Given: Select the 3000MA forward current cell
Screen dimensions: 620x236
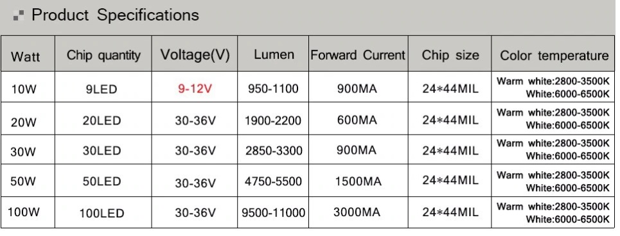Looking at the screenshot, I should 357,212.
